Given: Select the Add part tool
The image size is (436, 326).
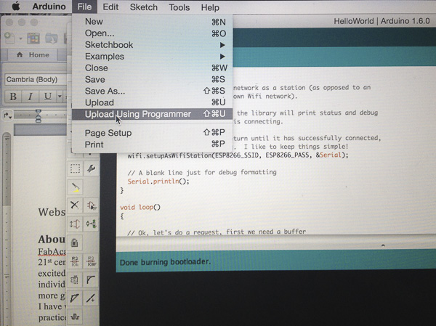Looking at the screenshot, I should (92, 205).
